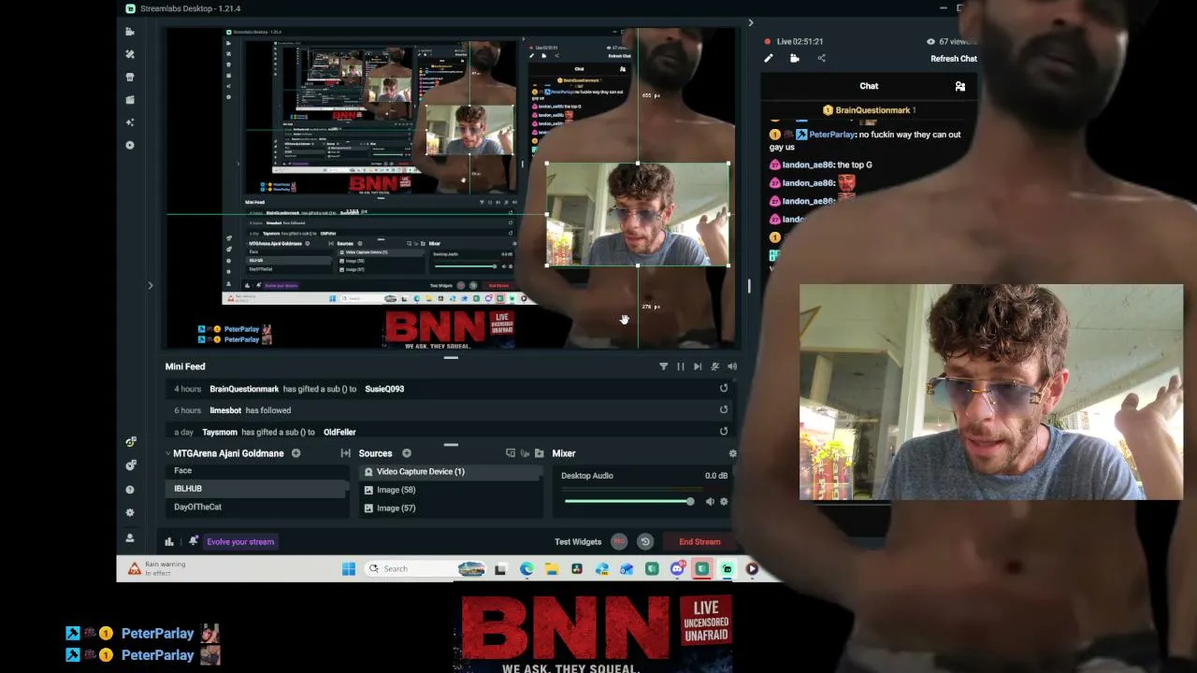
Task: Add a source folder
Action: click(539, 453)
